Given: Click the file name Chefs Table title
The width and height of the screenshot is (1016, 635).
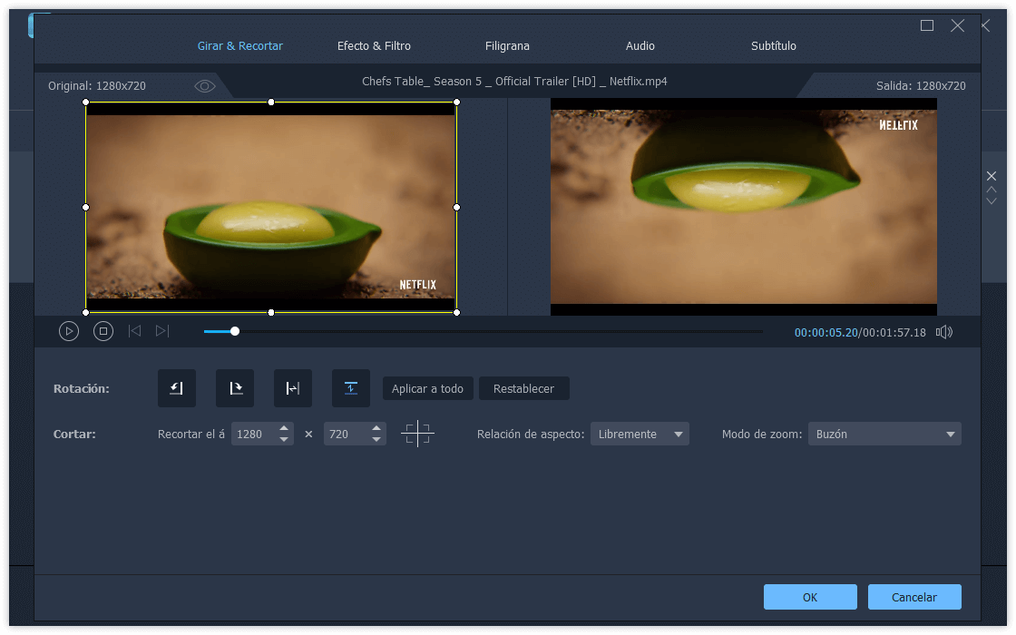Looking at the screenshot, I should point(514,82).
